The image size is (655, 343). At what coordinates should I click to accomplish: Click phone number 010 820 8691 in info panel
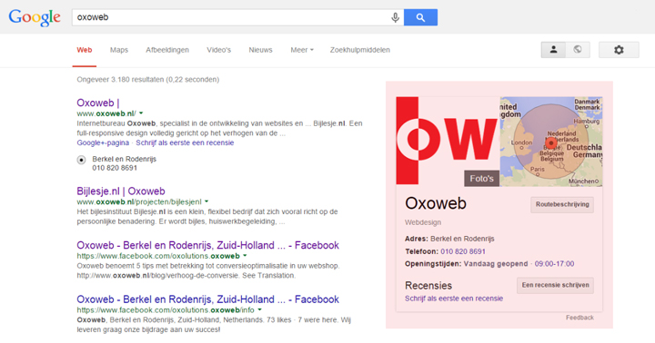(x=463, y=251)
